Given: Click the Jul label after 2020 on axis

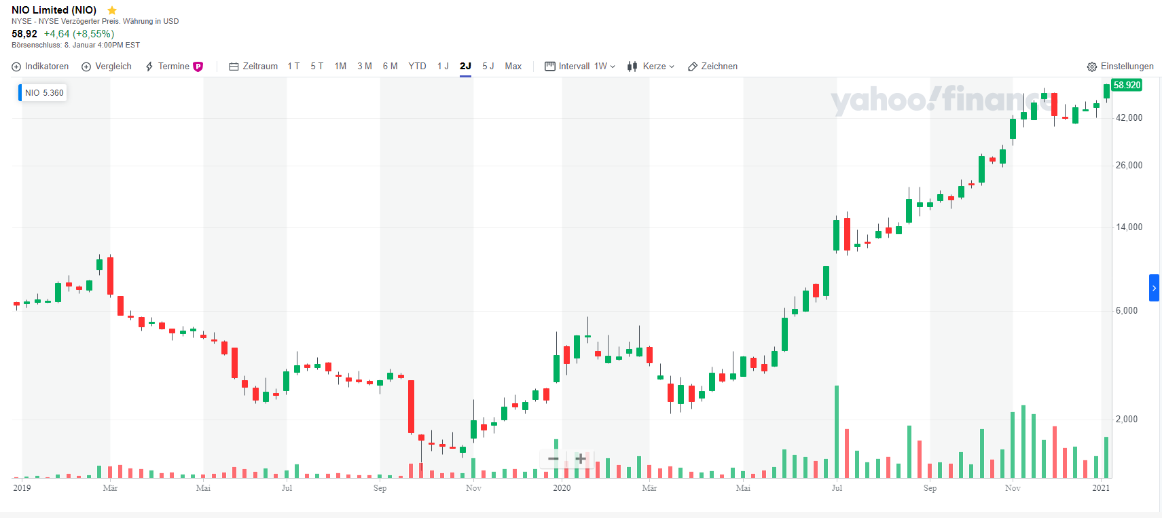Looking at the screenshot, I should point(837,488).
